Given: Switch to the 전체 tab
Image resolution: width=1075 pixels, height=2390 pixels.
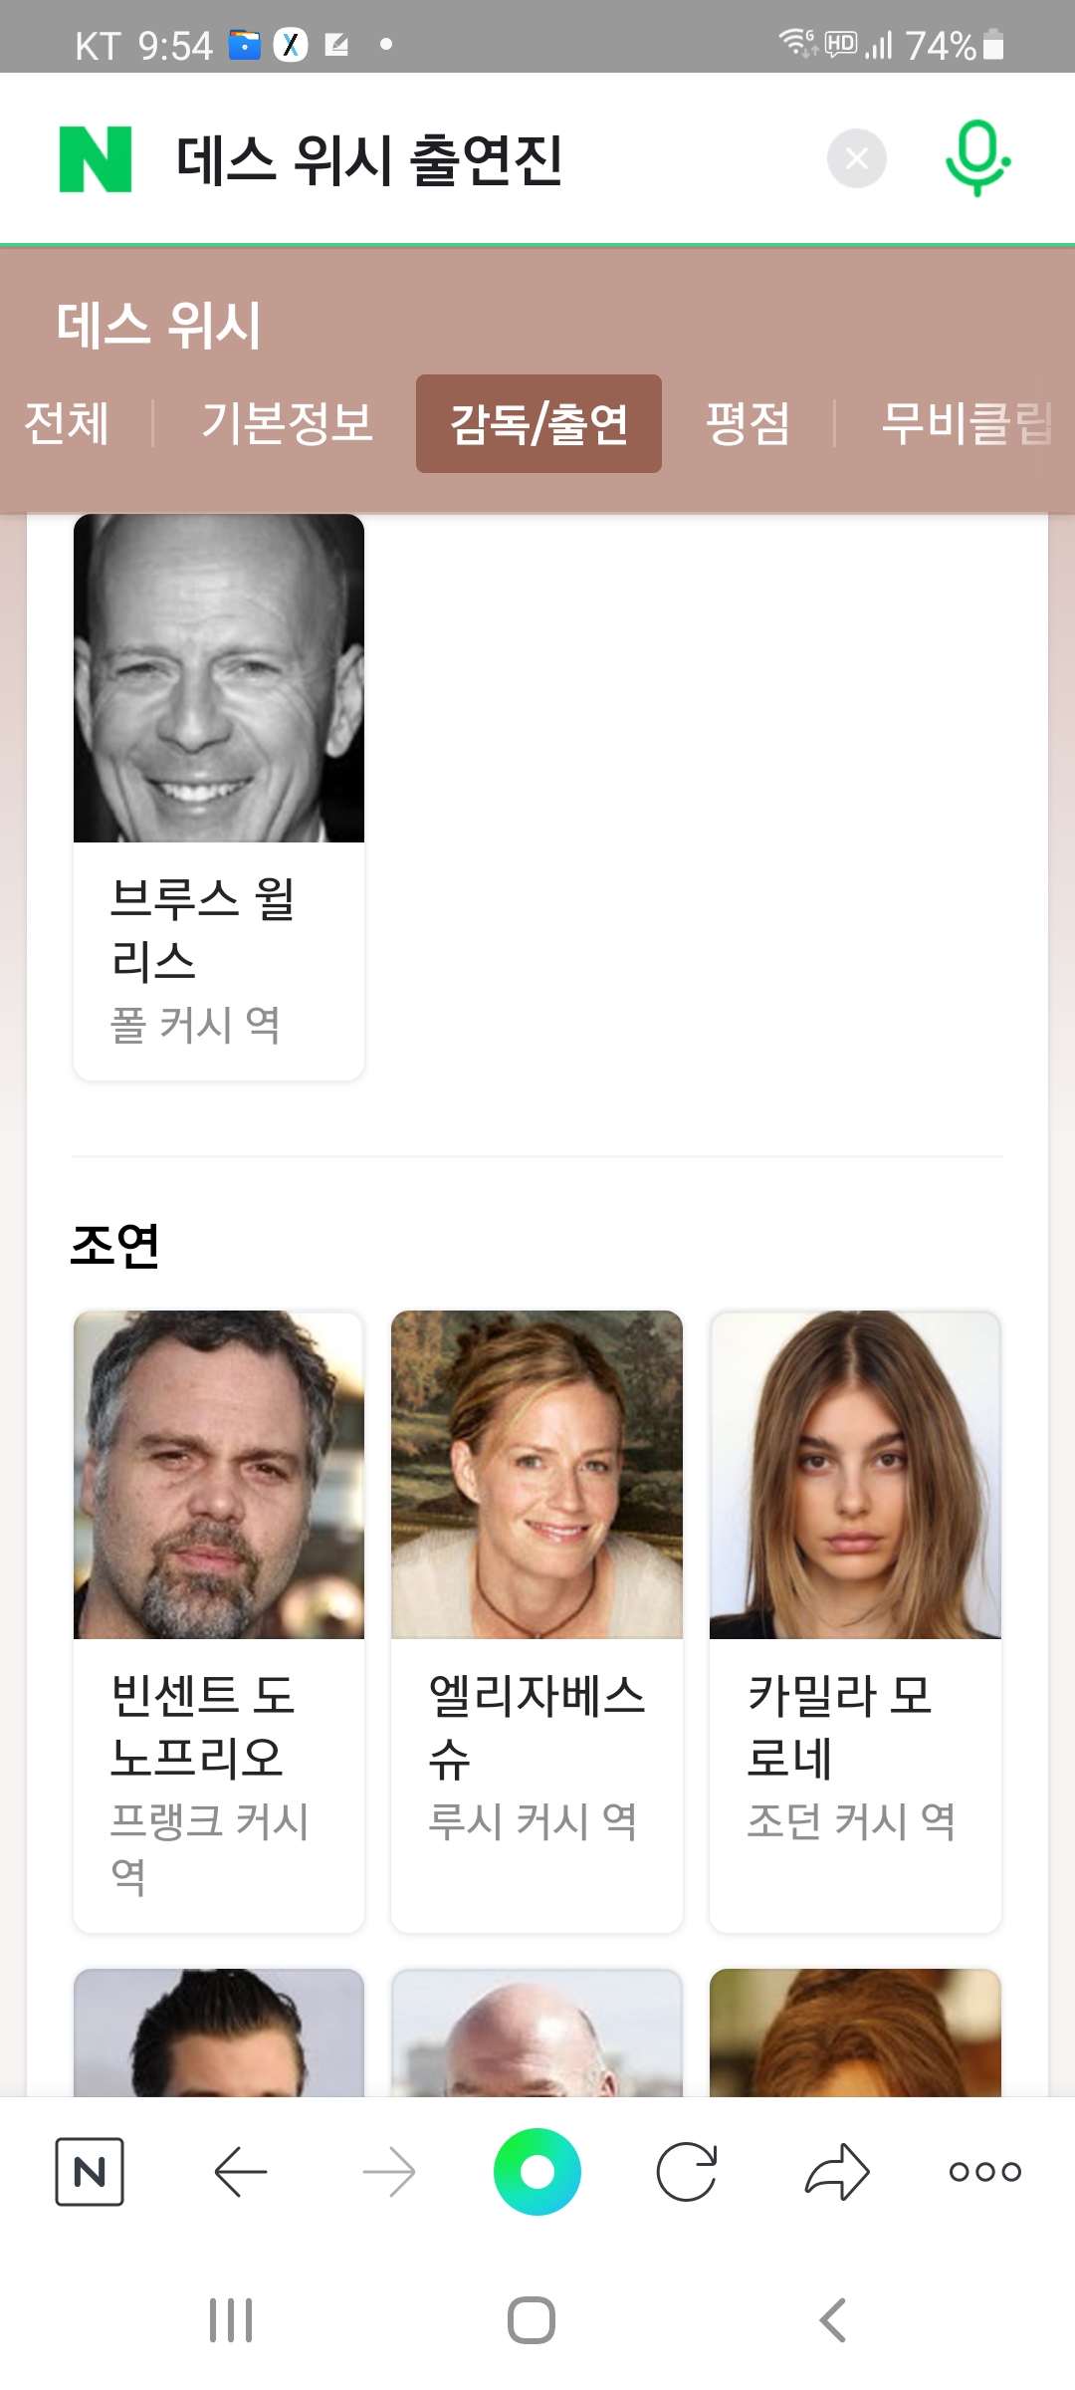Looking at the screenshot, I should pos(67,423).
